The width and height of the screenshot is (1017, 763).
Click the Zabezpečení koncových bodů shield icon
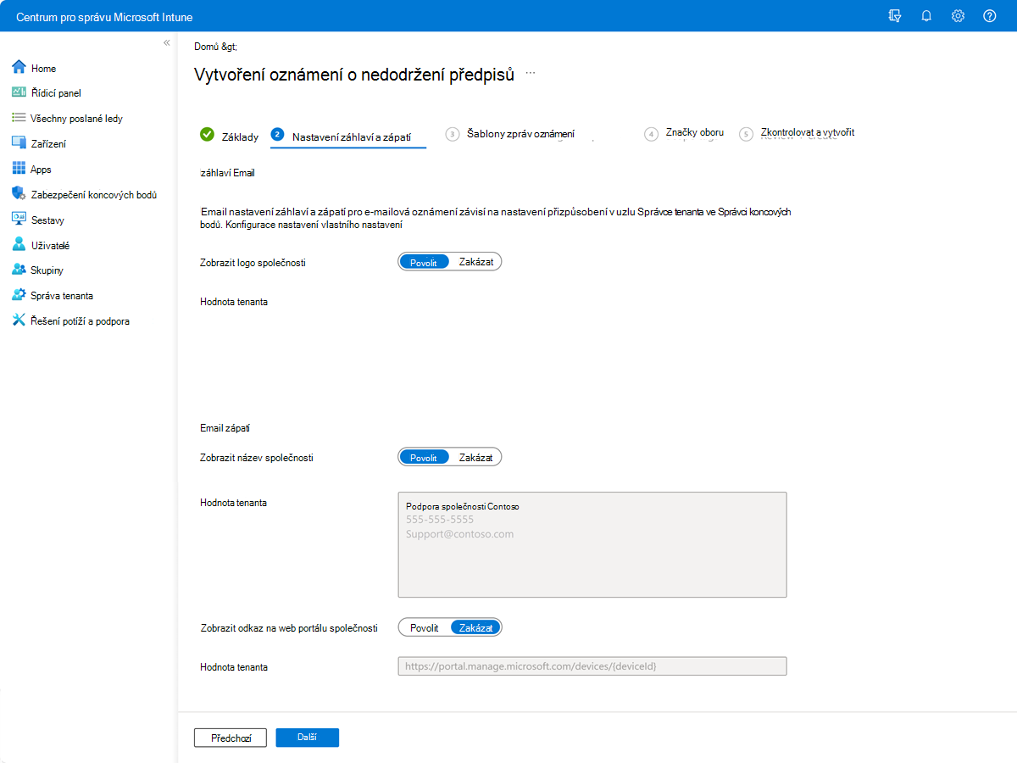(19, 194)
